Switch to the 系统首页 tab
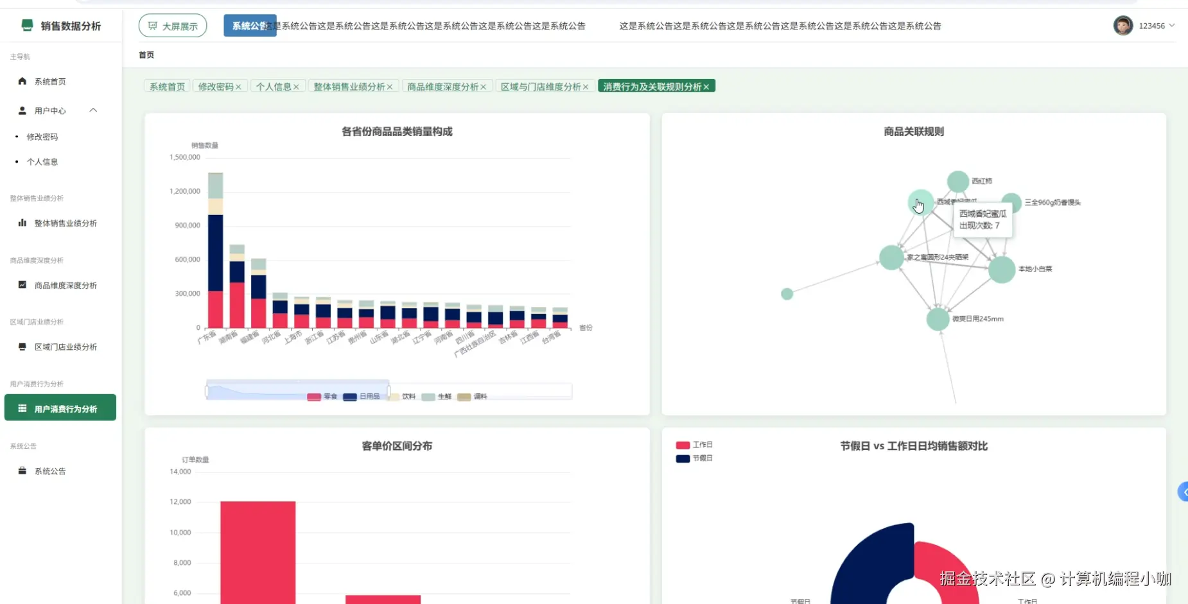The width and height of the screenshot is (1188, 604). tap(167, 87)
